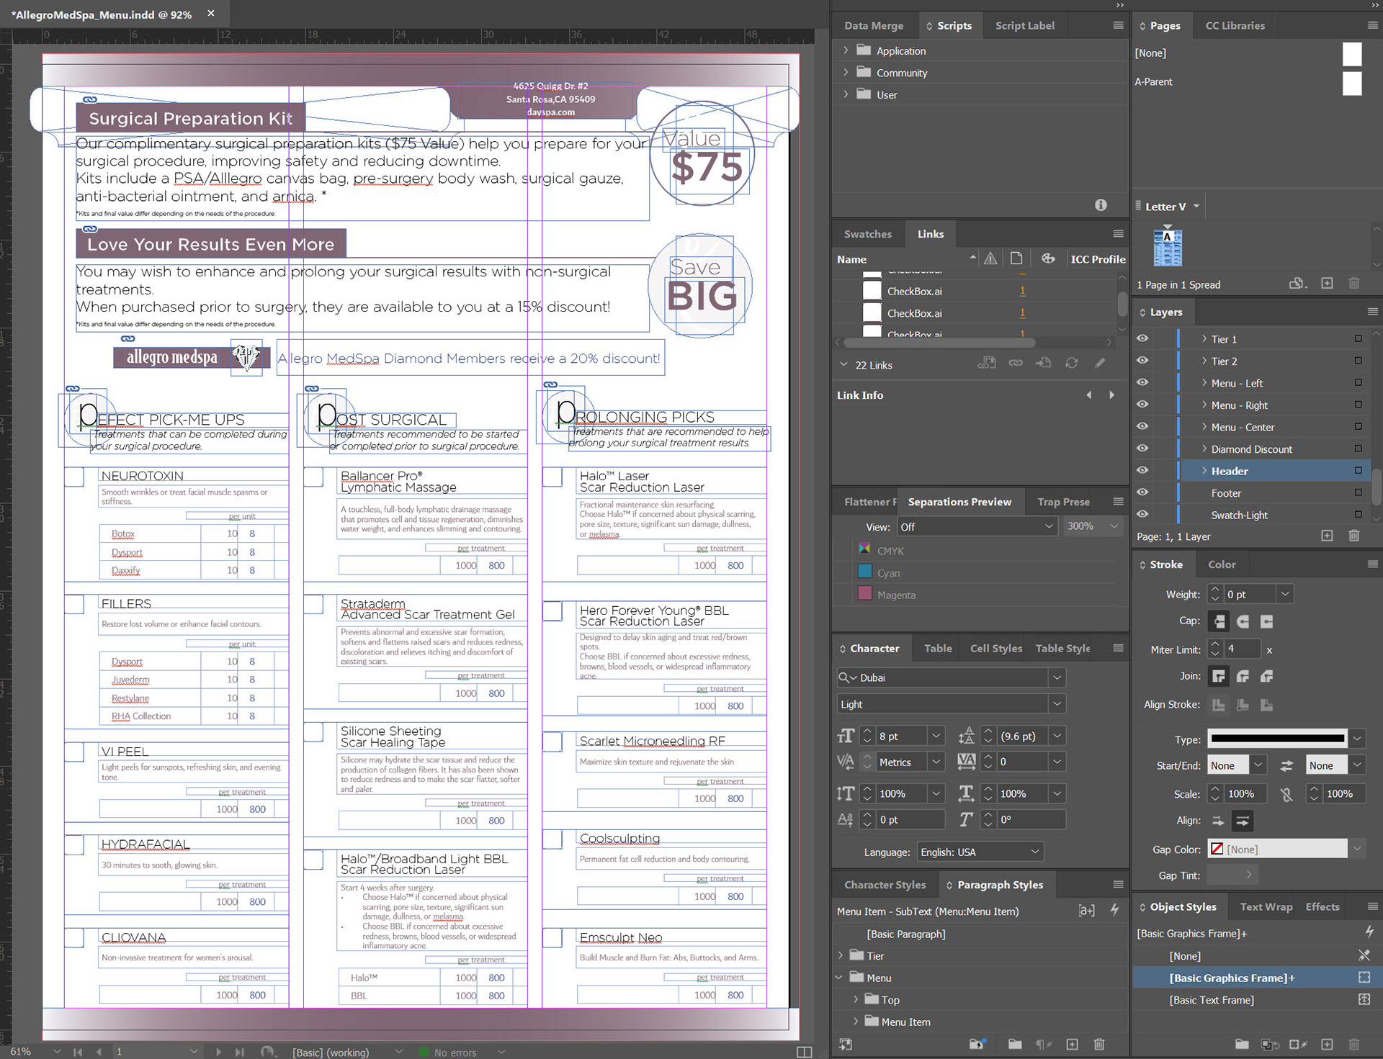Click the stroke Weight input field
1383x1059 pixels.
point(1250,594)
